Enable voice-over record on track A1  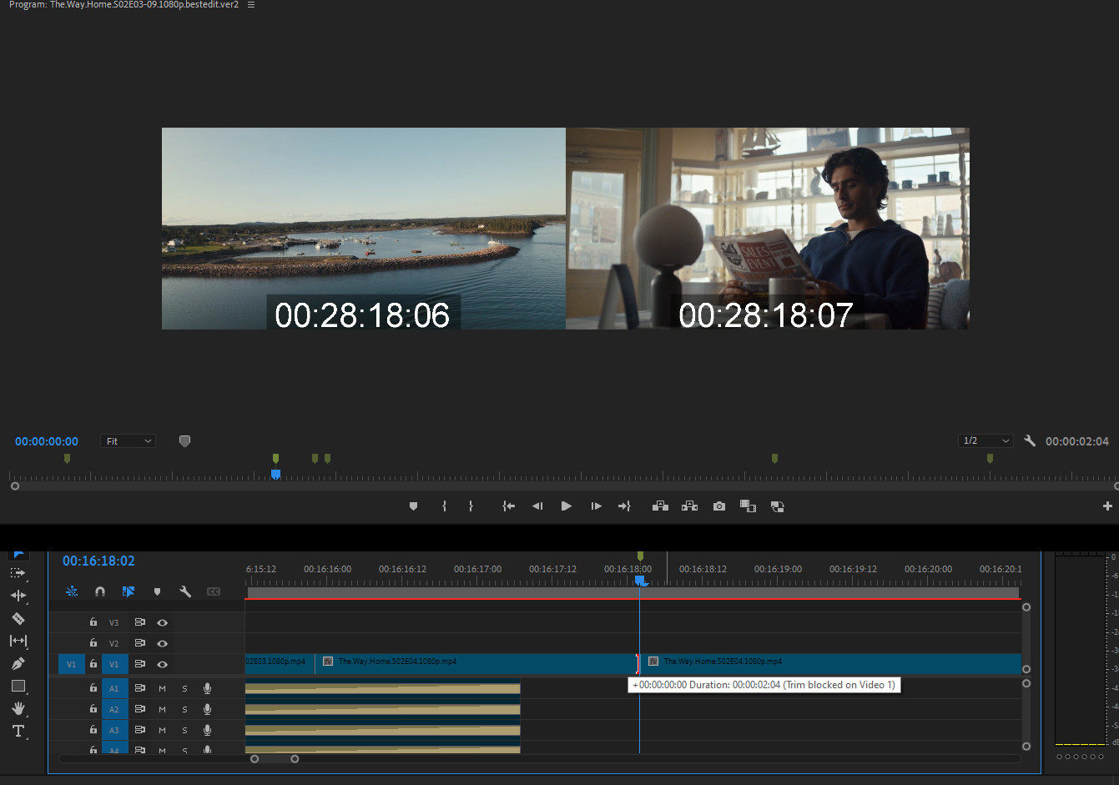click(207, 688)
